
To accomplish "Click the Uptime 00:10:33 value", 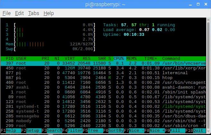I will (134, 35).
